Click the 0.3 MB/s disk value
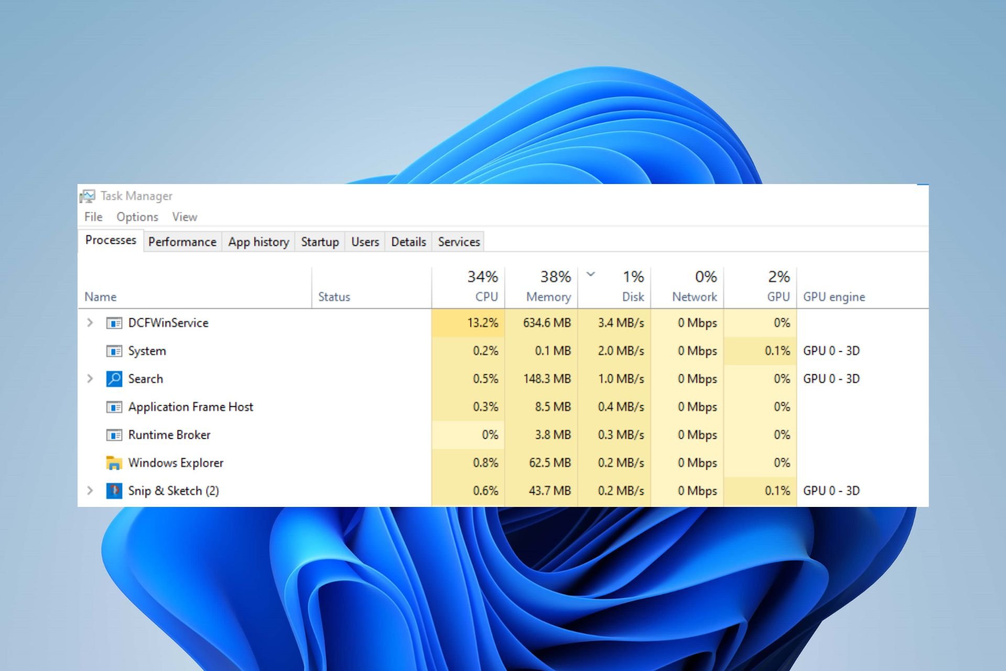Screen dimensions: 1006x671 coord(621,435)
